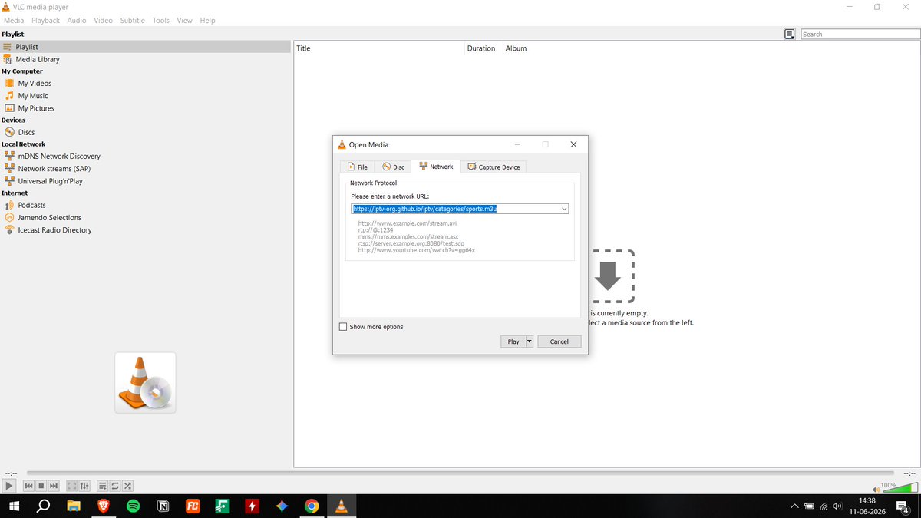Switch to Capture Device tab
The width and height of the screenshot is (921, 518).
(494, 167)
